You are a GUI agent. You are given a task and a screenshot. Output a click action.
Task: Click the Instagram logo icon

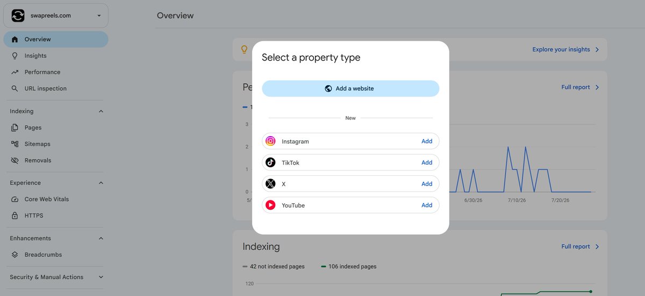coord(270,141)
